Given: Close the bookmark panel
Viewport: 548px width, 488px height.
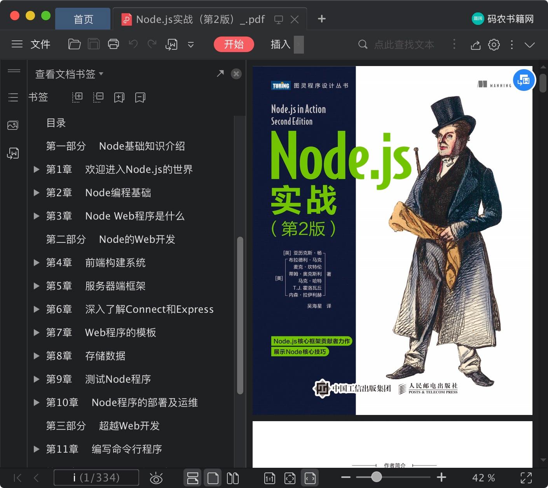Looking at the screenshot, I should tap(236, 74).
